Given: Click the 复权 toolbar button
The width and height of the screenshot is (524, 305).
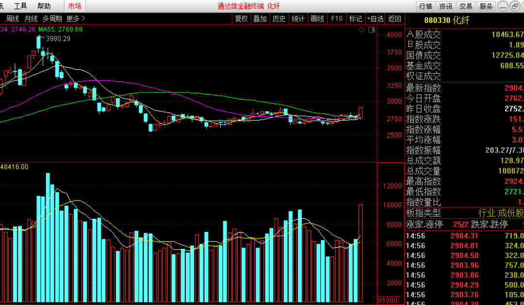Looking at the screenshot, I should point(241,18).
